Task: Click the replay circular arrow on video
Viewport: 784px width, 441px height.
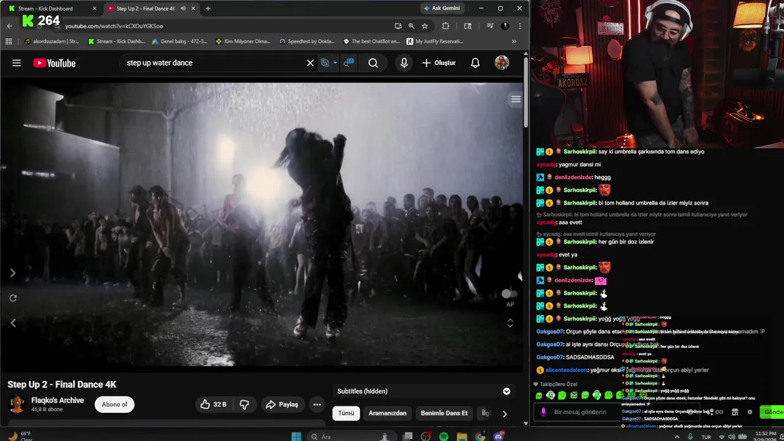Action: [x=13, y=298]
